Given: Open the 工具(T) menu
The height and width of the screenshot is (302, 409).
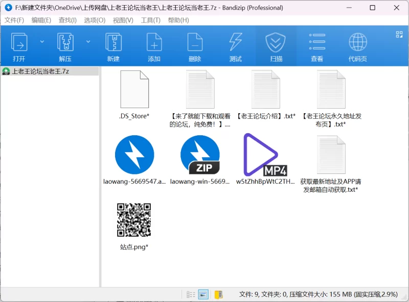Looking at the screenshot, I should [150, 20].
